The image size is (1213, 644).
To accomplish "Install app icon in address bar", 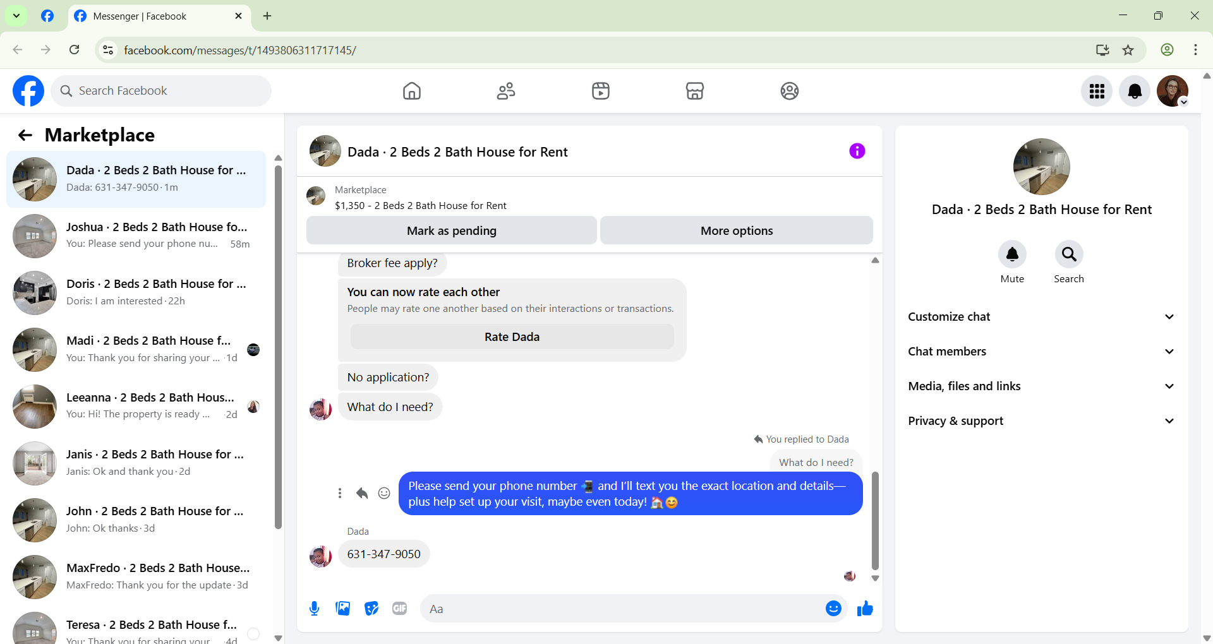I will click(x=1102, y=50).
